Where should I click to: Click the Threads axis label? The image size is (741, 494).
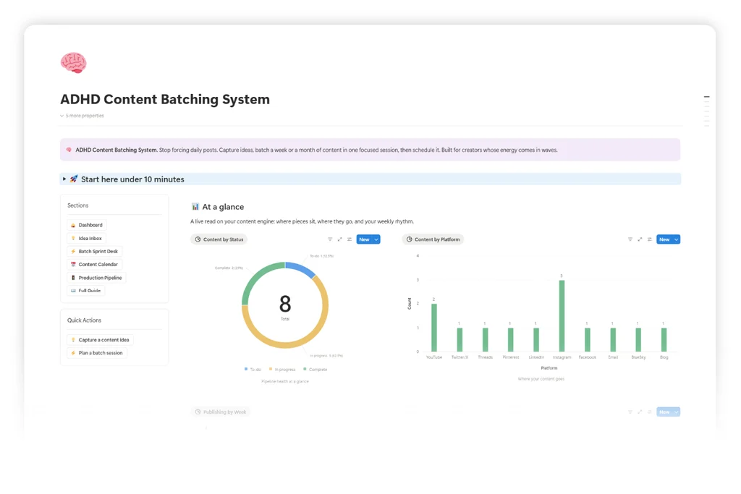[x=486, y=357]
